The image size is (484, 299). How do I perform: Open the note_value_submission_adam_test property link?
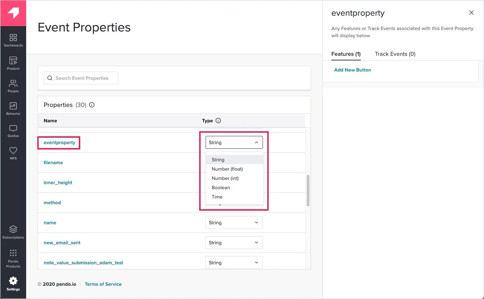(83, 263)
